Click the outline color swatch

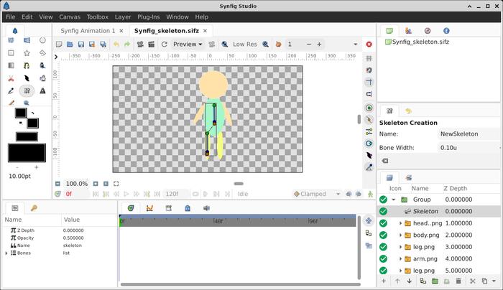(21, 113)
